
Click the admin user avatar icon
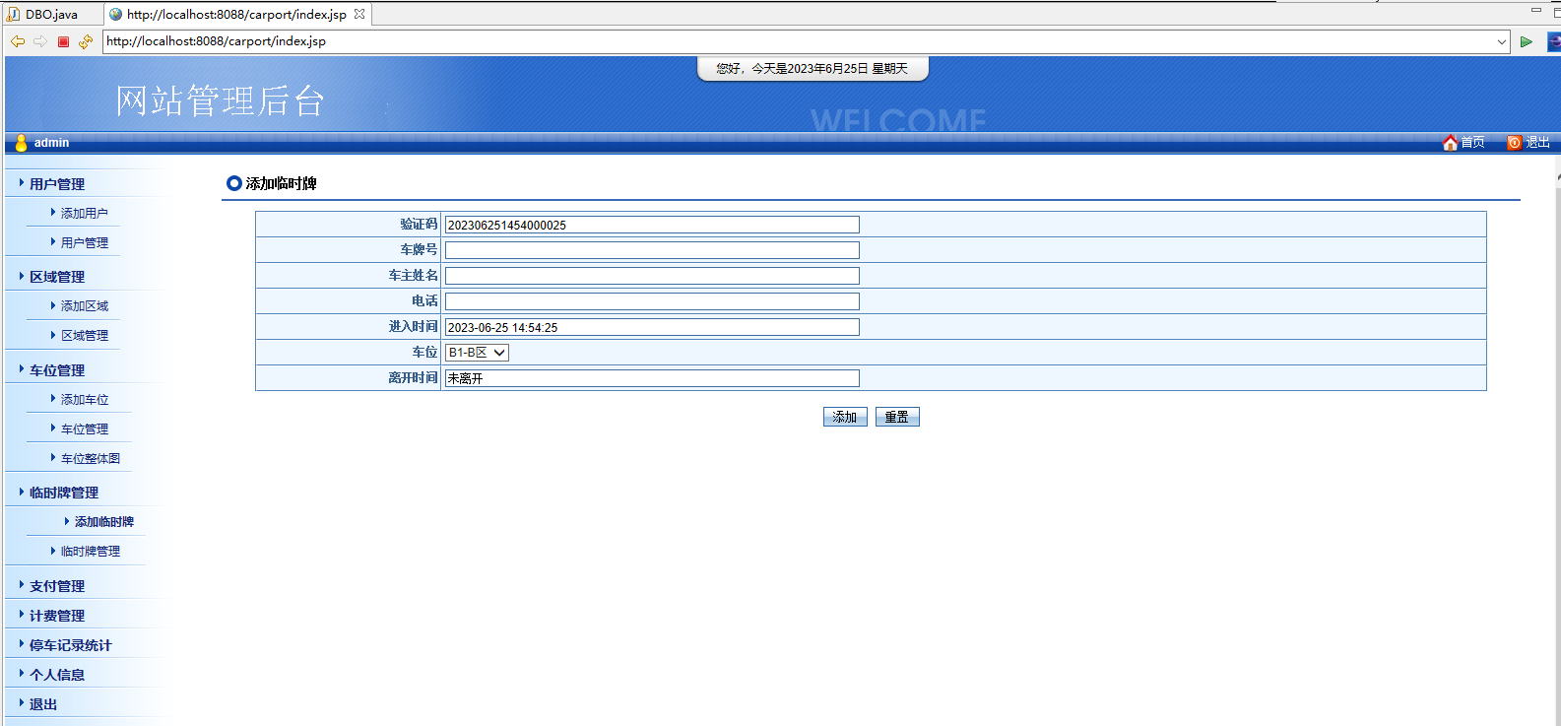21,143
